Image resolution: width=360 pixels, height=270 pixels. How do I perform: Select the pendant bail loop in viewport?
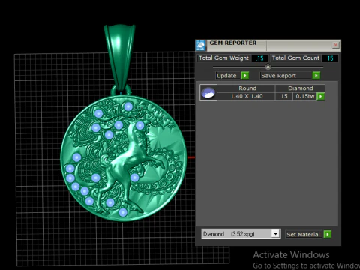point(120,58)
